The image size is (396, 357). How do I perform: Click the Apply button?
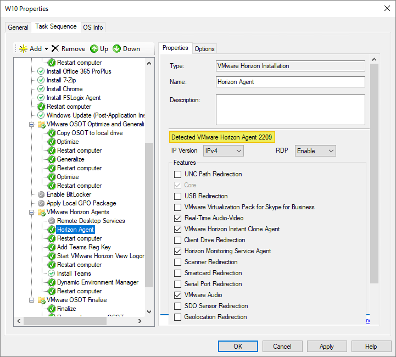[x=326, y=347]
